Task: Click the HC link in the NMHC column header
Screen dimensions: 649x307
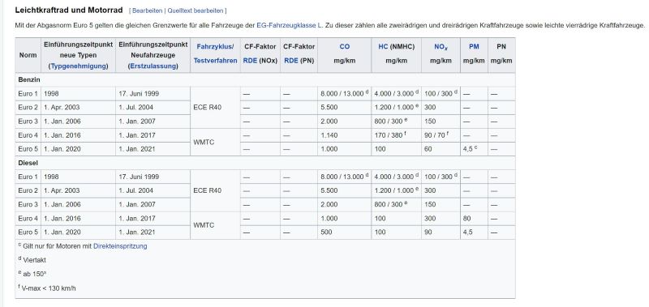Action: click(383, 47)
